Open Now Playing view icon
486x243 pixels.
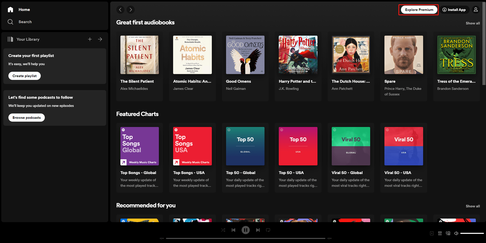pyautogui.click(x=432, y=233)
